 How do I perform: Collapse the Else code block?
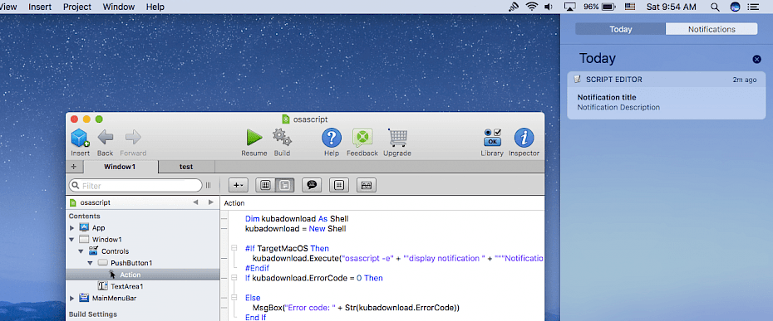(x=234, y=298)
